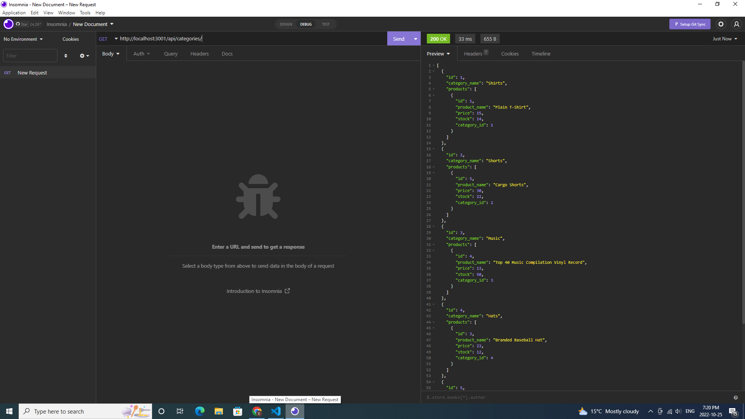Click inside the request URL field
Image resolution: width=745 pixels, height=419 pixels.
233,38
